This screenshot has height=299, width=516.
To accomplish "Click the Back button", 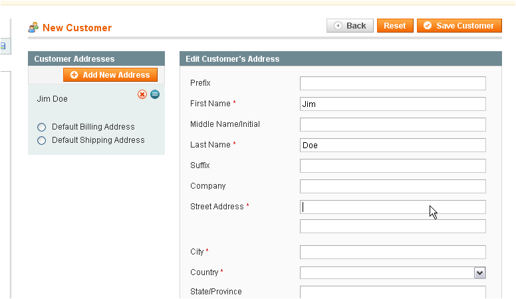I will [x=350, y=26].
